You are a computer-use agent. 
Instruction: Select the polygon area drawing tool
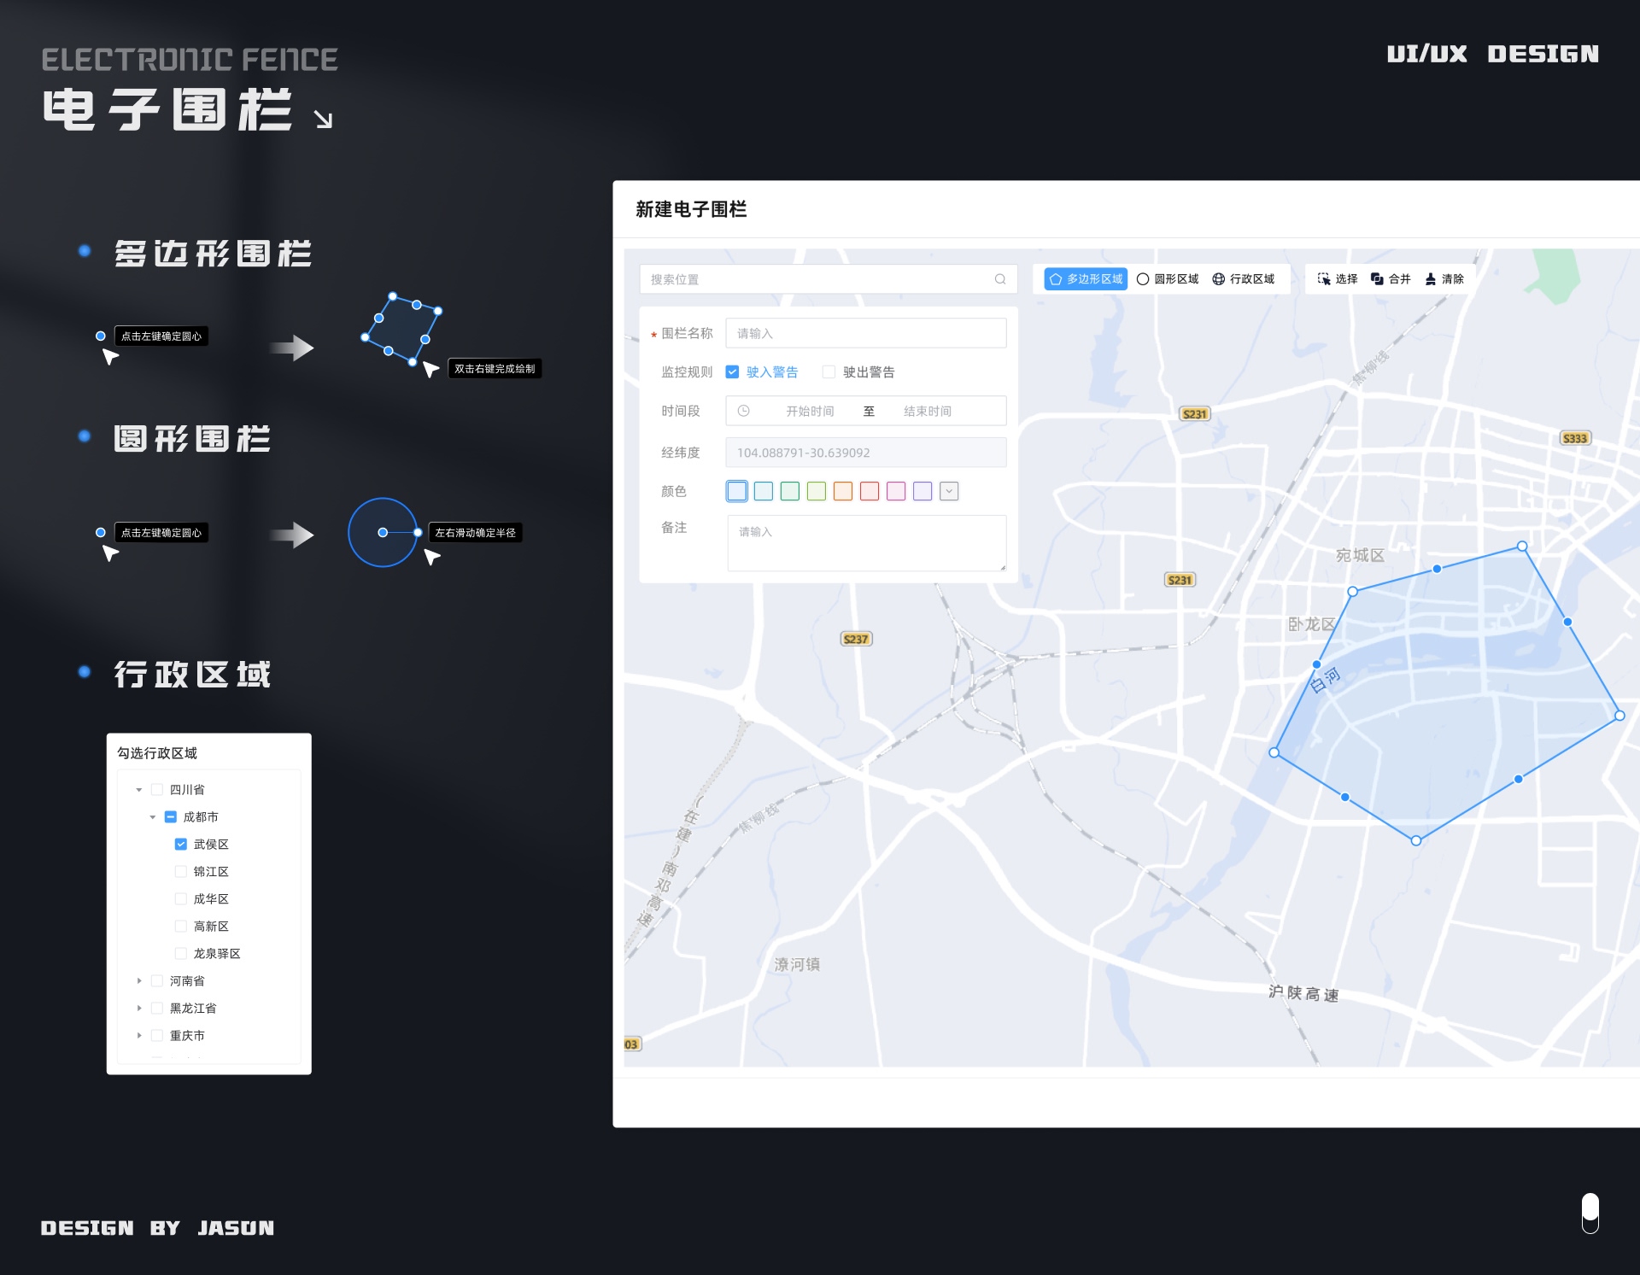click(1086, 279)
